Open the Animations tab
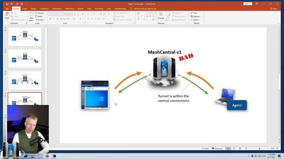Image resolution: width=284 pixels, height=159 pixels. click(57, 9)
